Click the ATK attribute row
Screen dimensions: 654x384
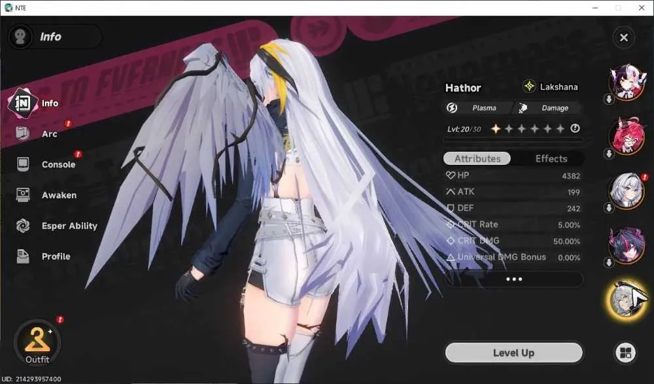[513, 192]
